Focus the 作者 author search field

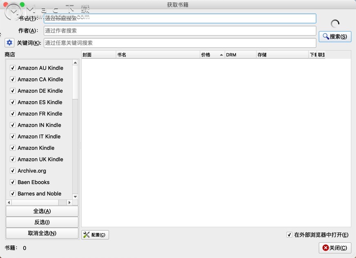(x=180, y=31)
